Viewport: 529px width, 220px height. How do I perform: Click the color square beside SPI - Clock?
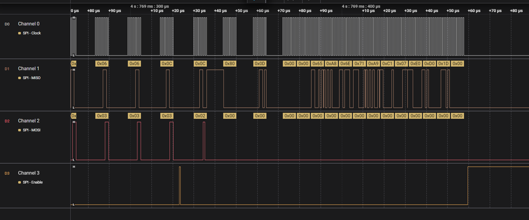pyautogui.click(x=20, y=33)
